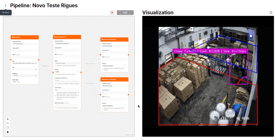This screenshot has height=140, width=276.
Task: Click the Component ID field in Video Feed
Action: 25,50
